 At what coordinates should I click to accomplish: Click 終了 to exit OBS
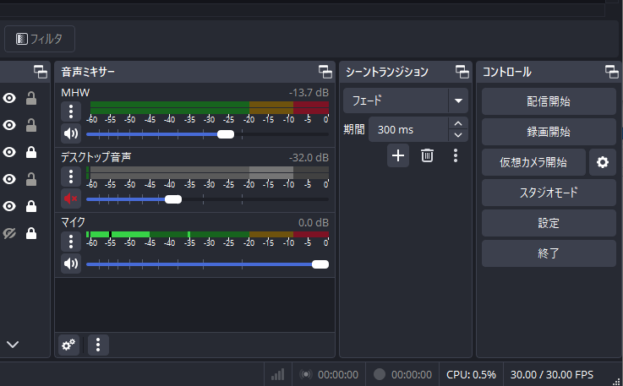point(549,253)
